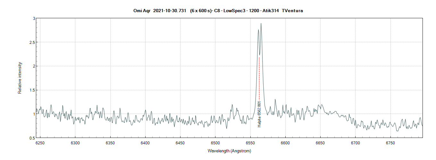The height and width of the screenshot is (160, 436).
Task: Click the left peak of the double-peaked emission
Action: click(258, 30)
